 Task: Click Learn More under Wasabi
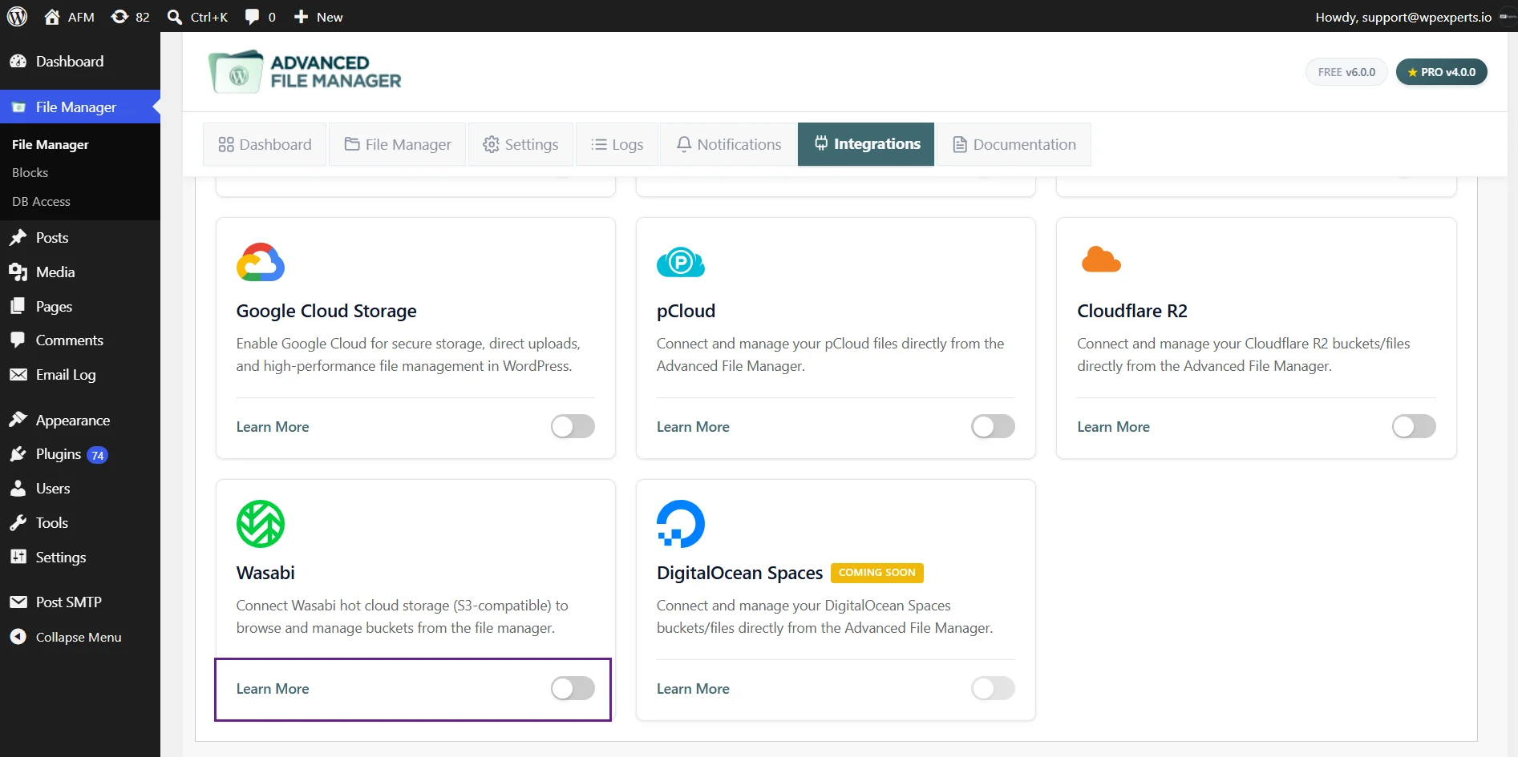pyautogui.click(x=273, y=689)
